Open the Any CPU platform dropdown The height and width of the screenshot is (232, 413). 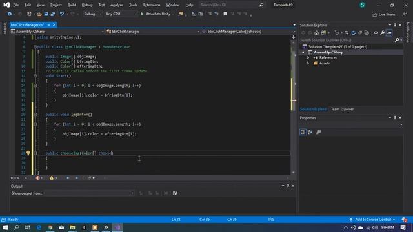(121, 14)
